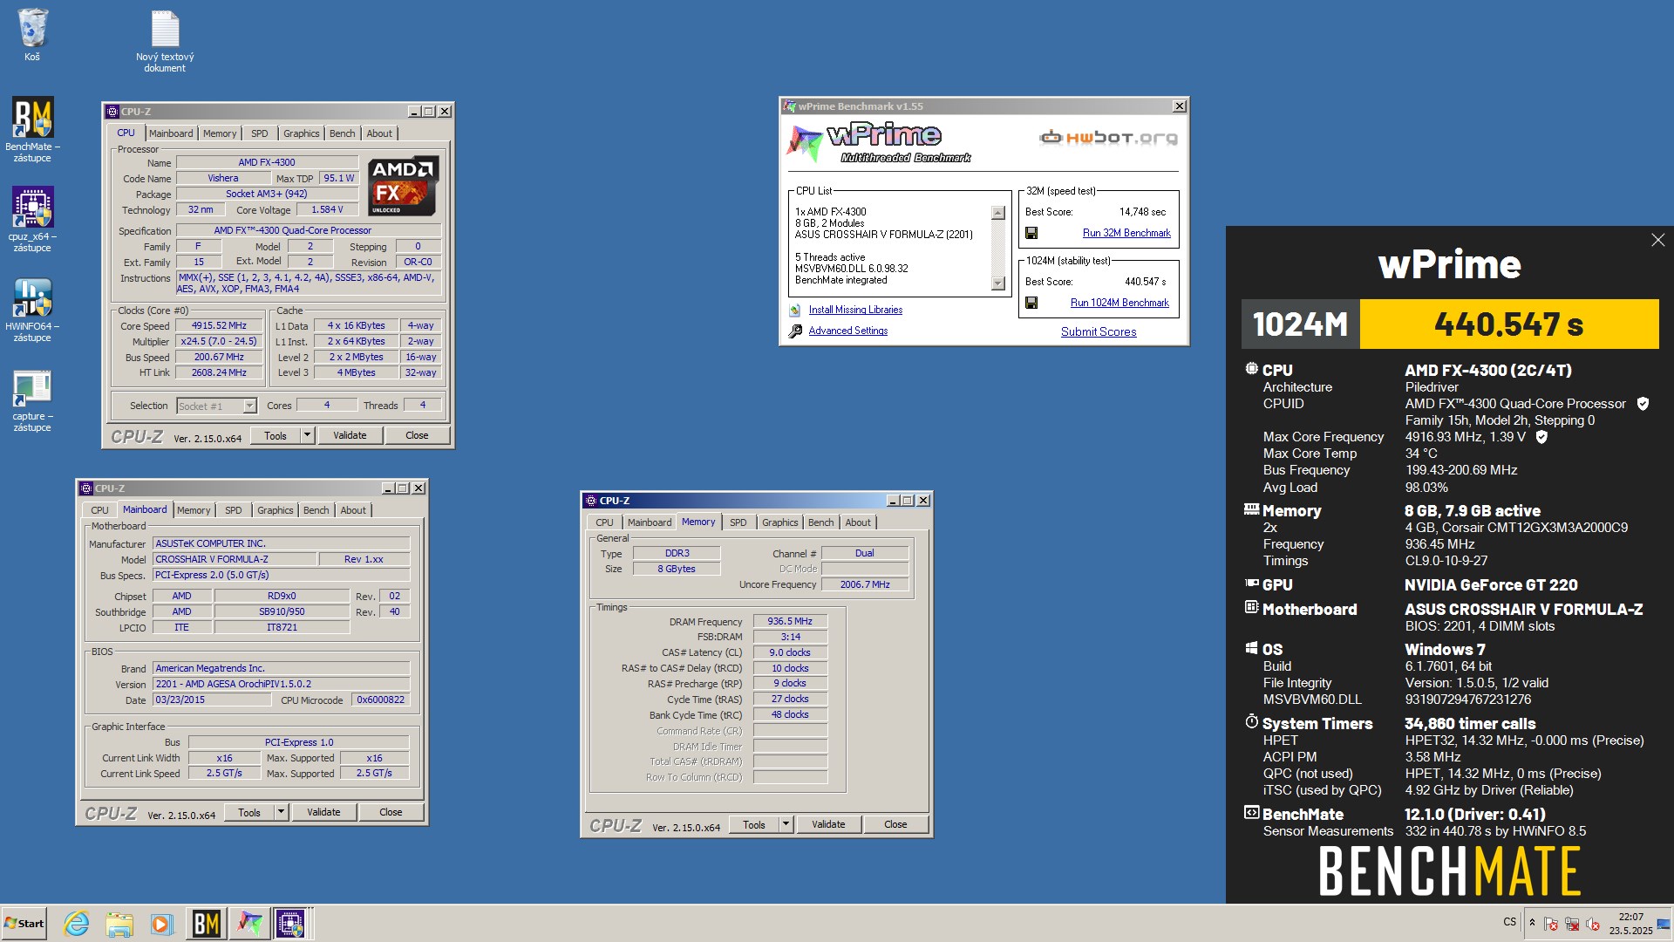Switch to Mainboard tab in the CPU-Z CPU window

coord(171,133)
